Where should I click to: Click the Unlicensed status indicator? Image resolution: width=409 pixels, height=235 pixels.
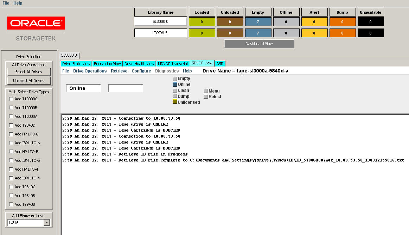[x=175, y=102]
